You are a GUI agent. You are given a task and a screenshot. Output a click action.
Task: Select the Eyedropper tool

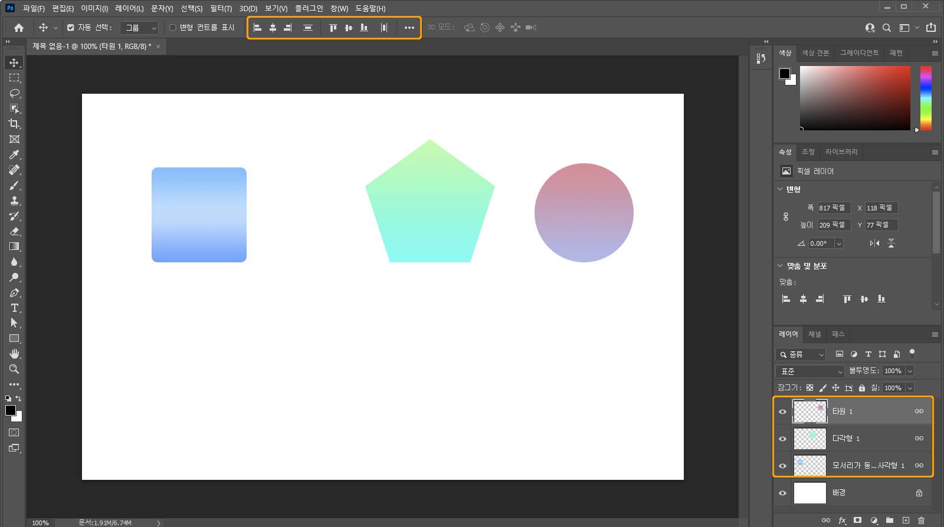click(14, 154)
